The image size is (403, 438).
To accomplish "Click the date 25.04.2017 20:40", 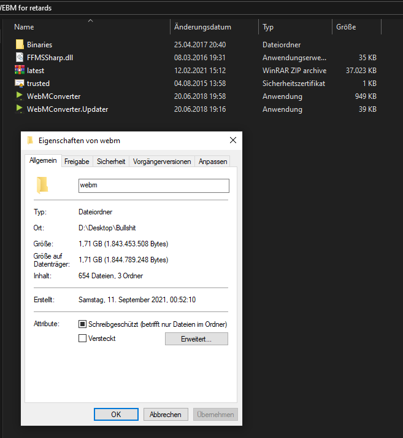I will point(200,45).
